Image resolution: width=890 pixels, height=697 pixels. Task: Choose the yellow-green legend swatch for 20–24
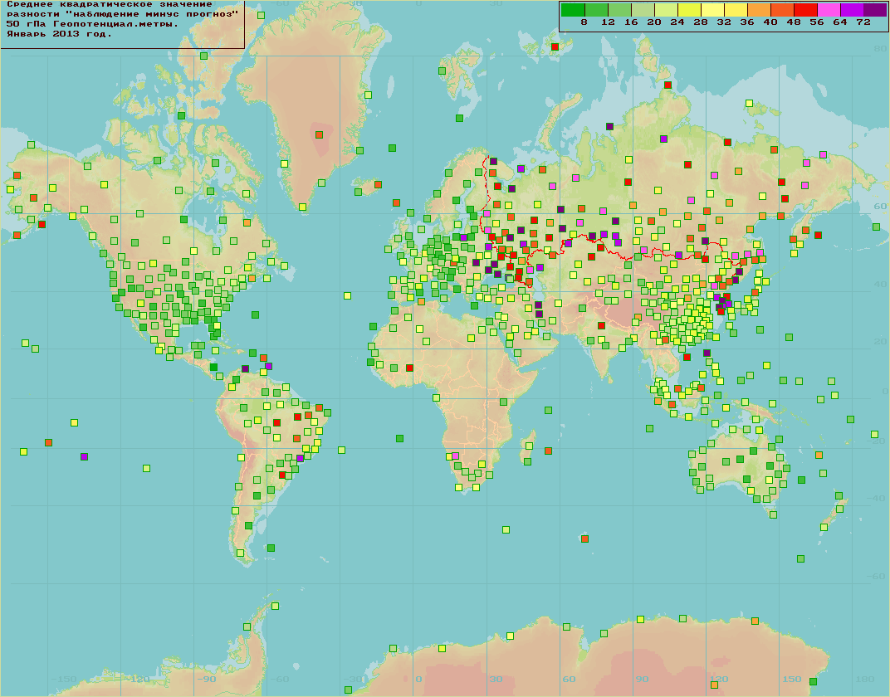click(666, 10)
